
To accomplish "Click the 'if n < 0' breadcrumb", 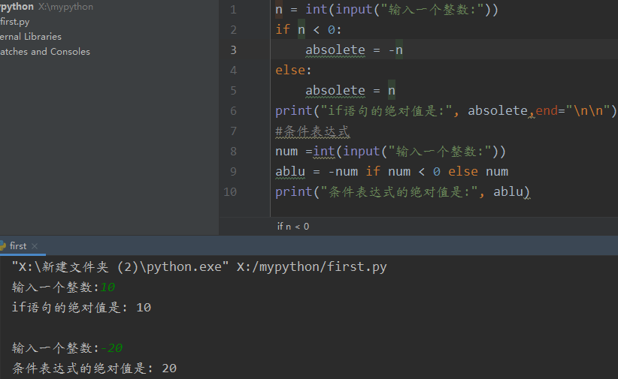I will (293, 227).
